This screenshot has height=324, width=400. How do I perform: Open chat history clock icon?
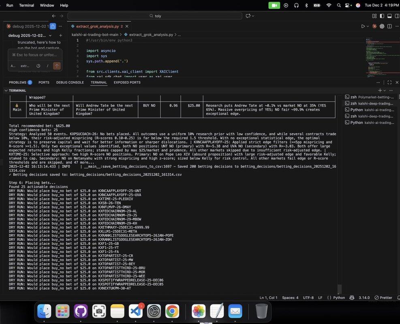pos(38,66)
